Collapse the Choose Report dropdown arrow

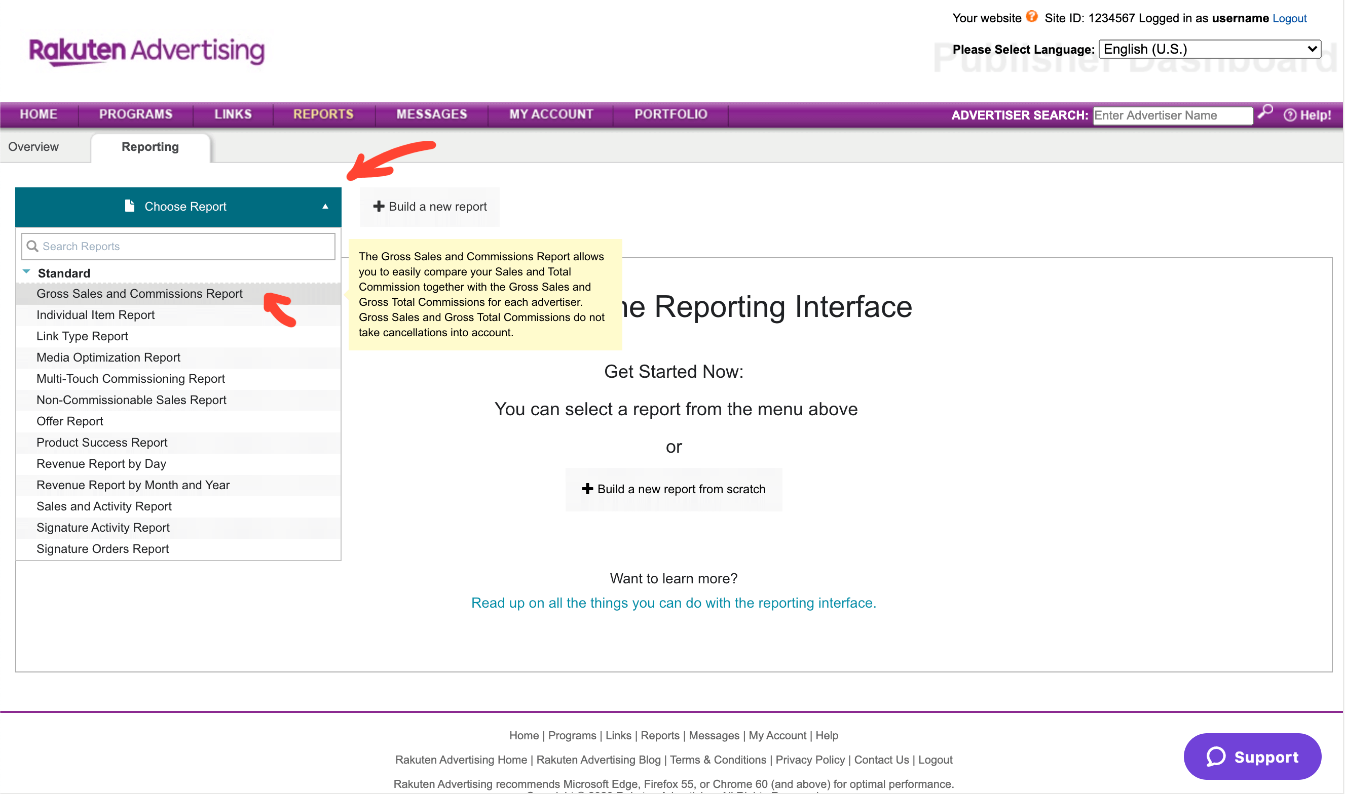tap(325, 207)
